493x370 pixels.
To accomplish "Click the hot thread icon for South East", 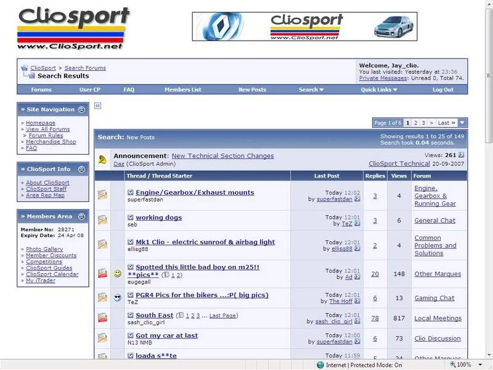I will [x=102, y=318].
